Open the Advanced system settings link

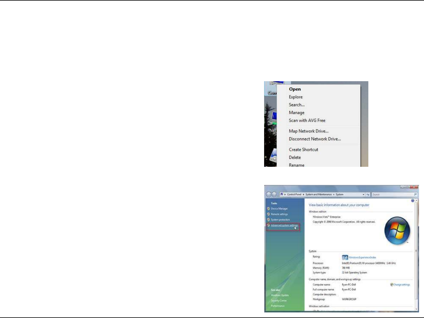284,225
